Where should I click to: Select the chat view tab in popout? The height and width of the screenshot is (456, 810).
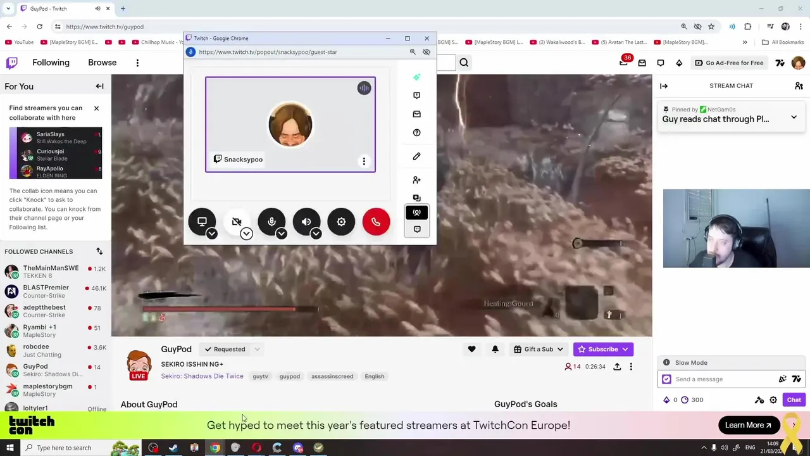pos(416,229)
